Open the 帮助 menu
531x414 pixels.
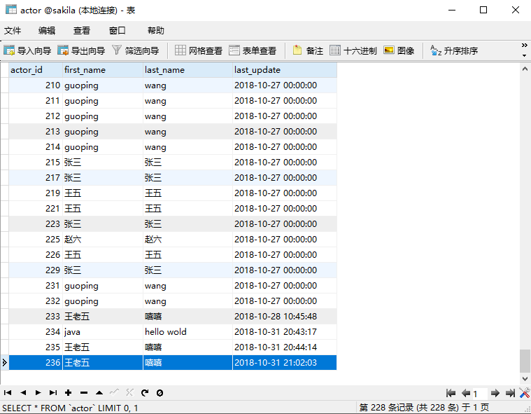(156, 31)
